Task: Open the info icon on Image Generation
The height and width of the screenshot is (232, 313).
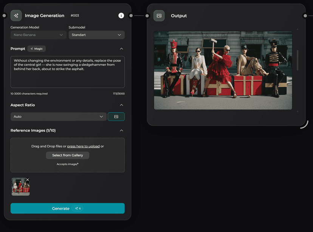Action: (121, 15)
